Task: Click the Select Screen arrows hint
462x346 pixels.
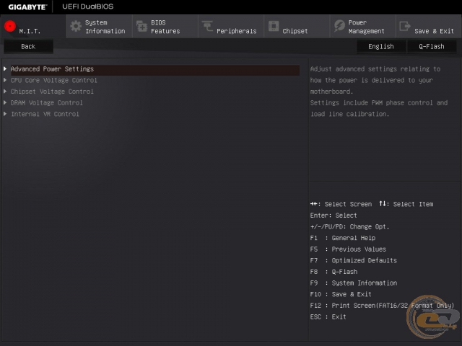Action: [x=341, y=204]
